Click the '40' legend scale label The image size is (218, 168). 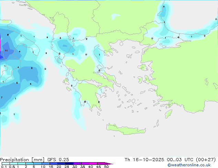[x=90, y=167]
